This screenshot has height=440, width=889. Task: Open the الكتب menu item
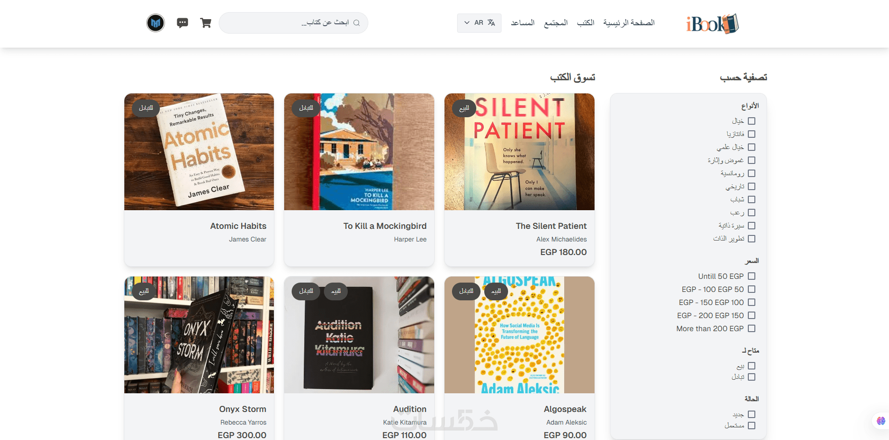pos(585,23)
